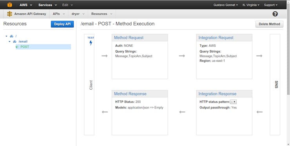This screenshot has height=146, width=290.
Task: Collapse the /email resource triangle
Action: click(x=10, y=41)
